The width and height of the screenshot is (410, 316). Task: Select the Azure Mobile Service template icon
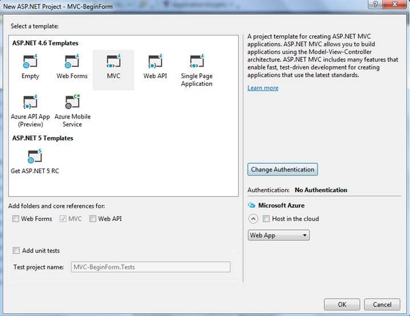[72, 102]
